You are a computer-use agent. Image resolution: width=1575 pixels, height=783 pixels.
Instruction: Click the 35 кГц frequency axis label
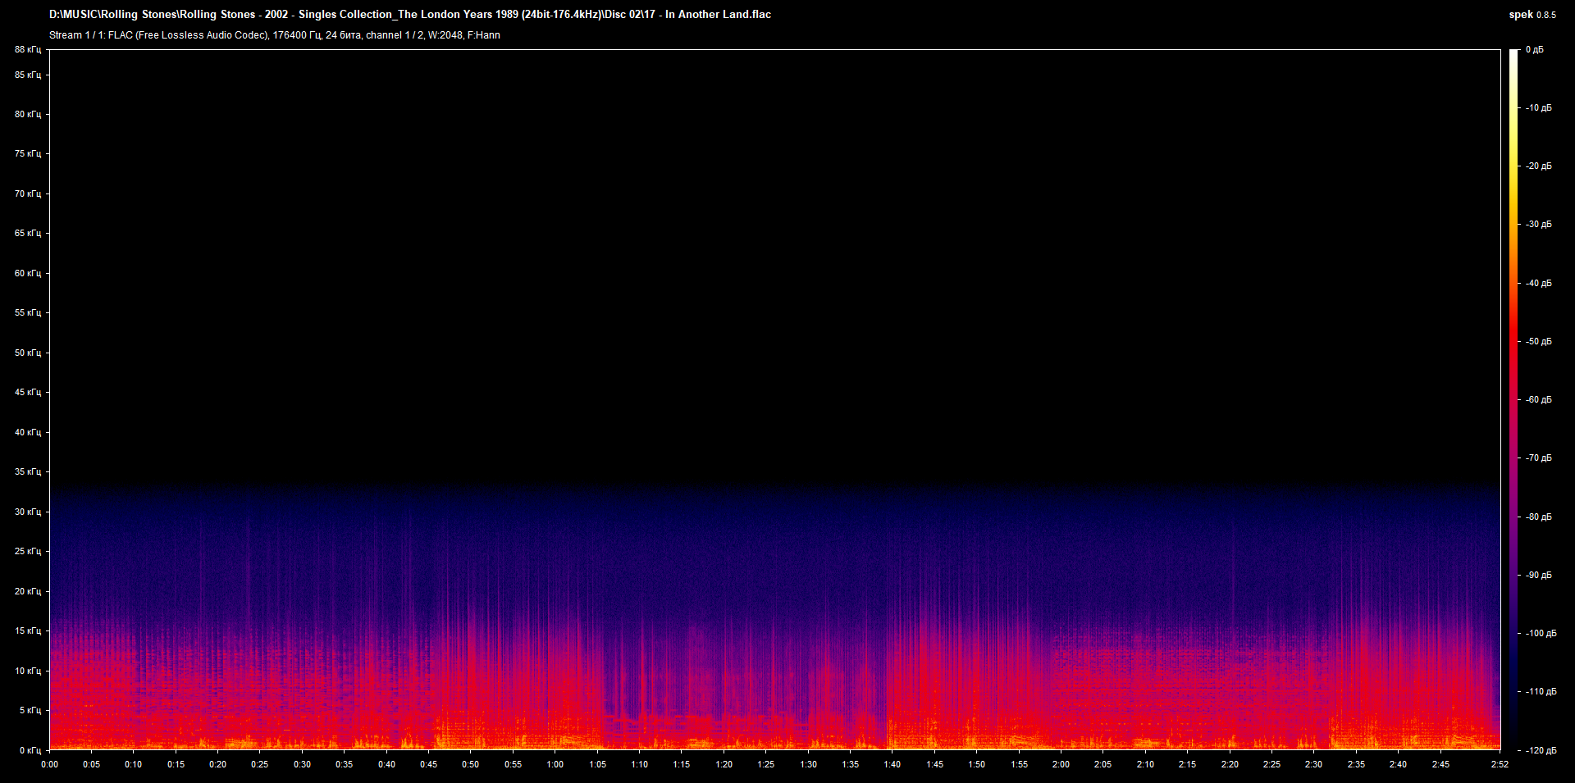(28, 471)
